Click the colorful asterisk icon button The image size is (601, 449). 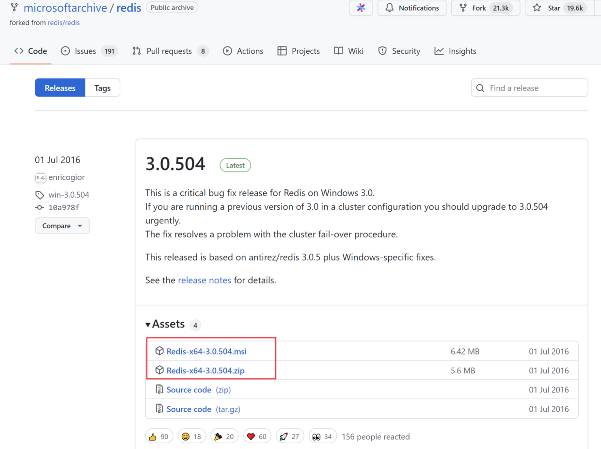coord(361,8)
